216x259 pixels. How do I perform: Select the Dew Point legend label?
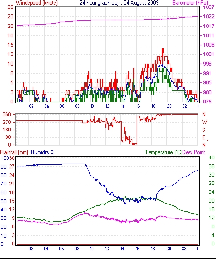[194, 152]
